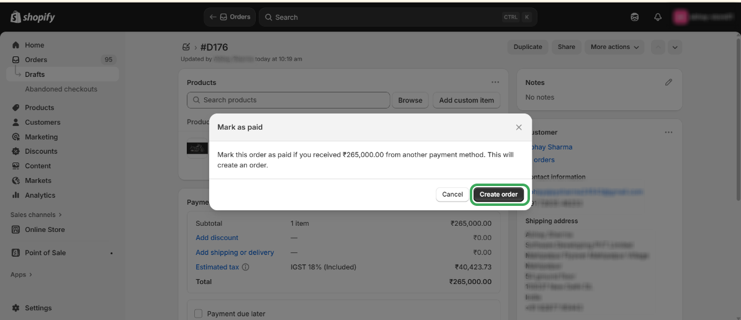The height and width of the screenshot is (320, 741).
Task: Click the Shopify logo
Action: [x=33, y=17]
